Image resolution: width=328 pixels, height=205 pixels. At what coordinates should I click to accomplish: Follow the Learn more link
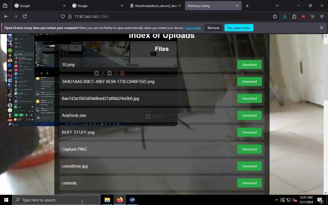click(193, 28)
